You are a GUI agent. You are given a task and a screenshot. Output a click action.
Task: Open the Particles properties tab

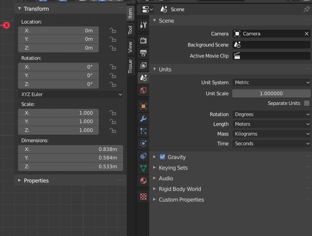click(x=143, y=131)
